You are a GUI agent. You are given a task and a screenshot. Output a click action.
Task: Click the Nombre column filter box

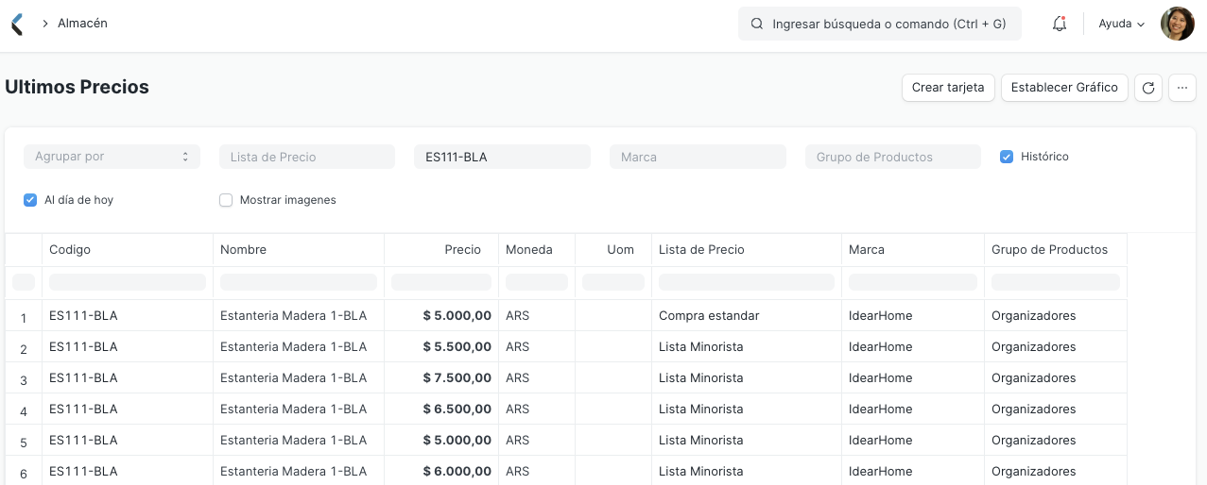299,282
